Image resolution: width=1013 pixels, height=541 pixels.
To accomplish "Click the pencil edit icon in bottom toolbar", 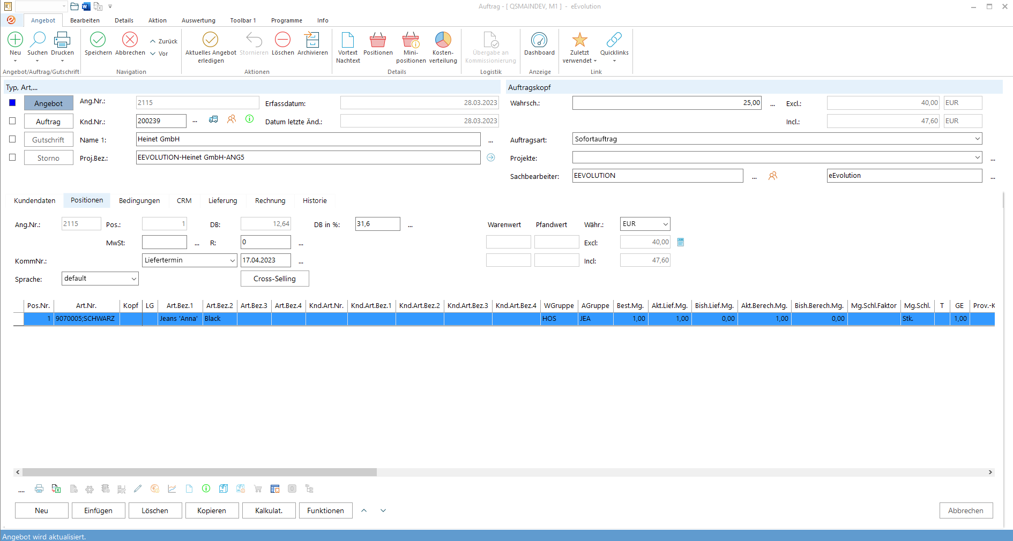I will click(x=138, y=489).
